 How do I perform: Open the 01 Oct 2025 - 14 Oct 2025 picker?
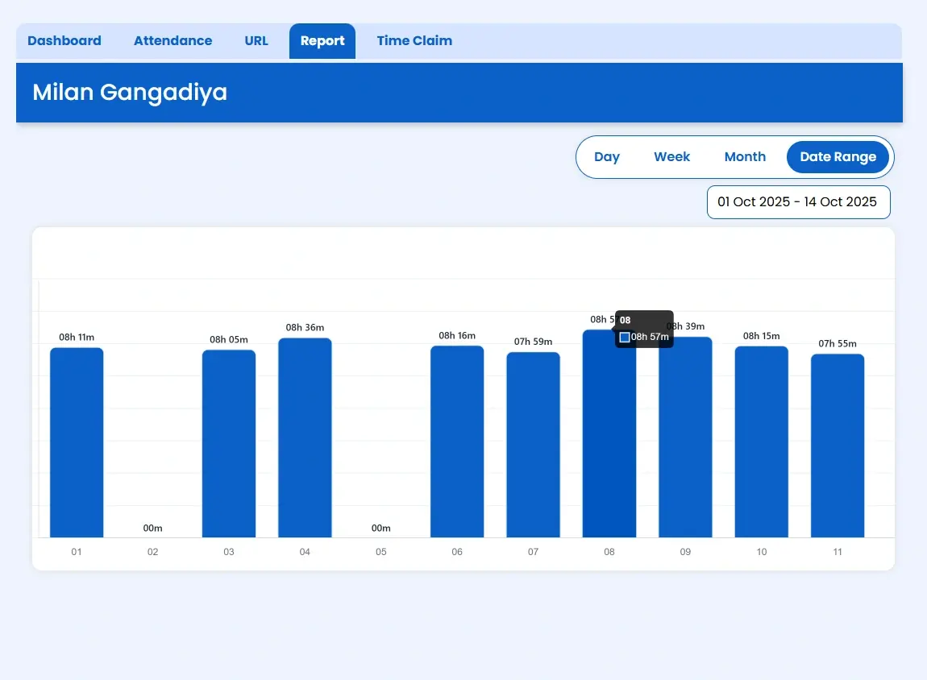coord(798,201)
